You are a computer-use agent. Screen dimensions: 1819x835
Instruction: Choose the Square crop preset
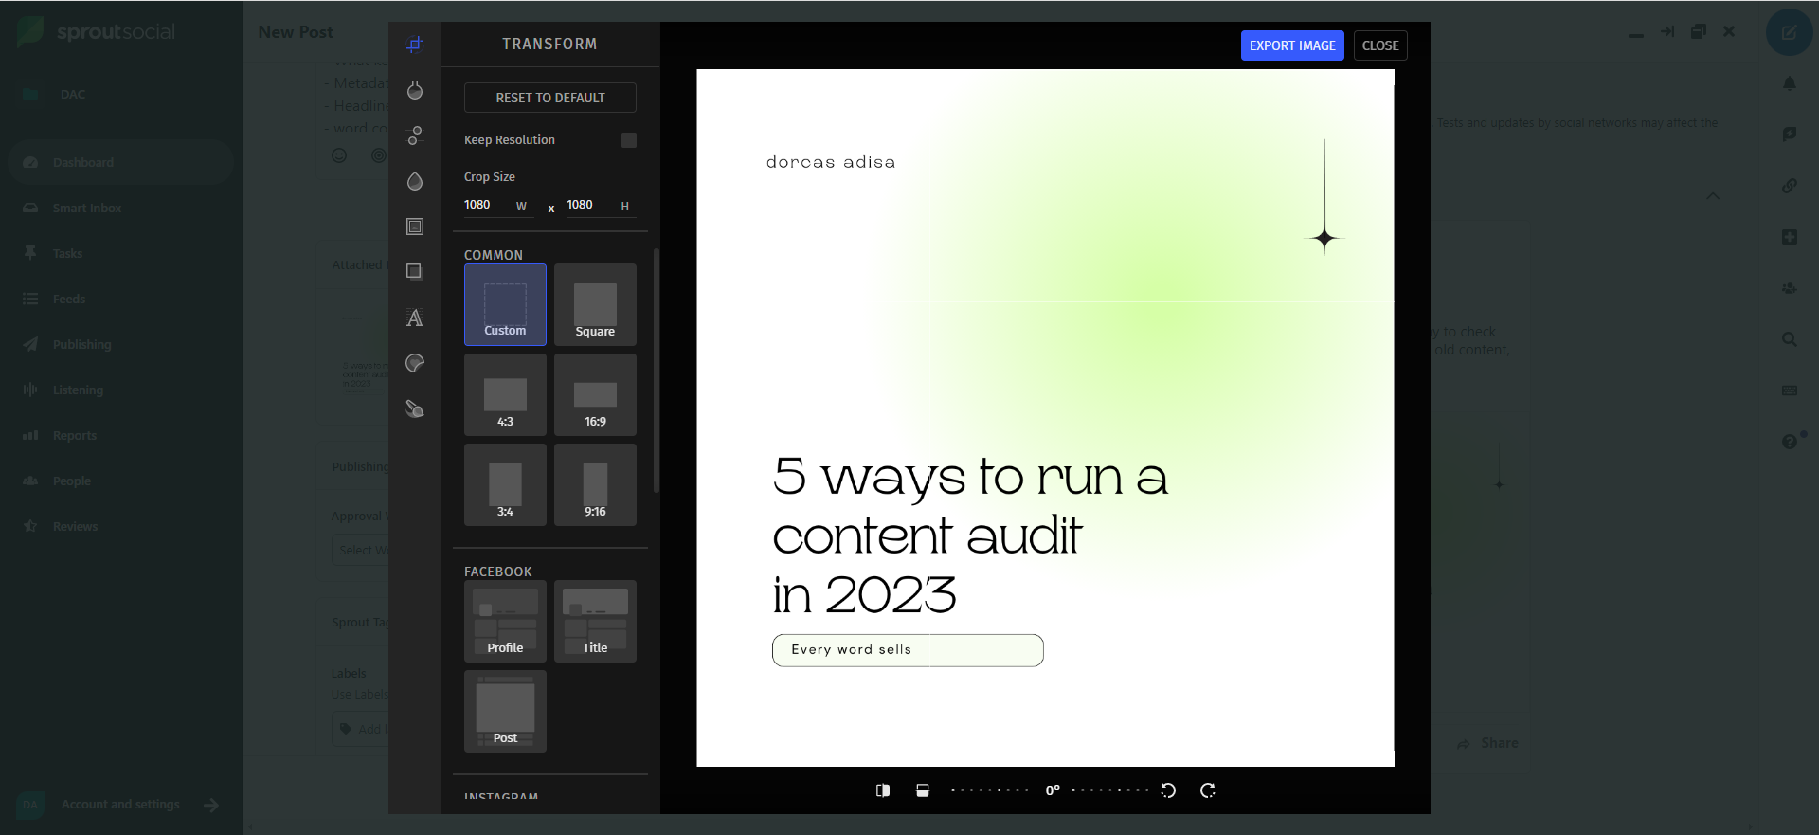click(595, 305)
